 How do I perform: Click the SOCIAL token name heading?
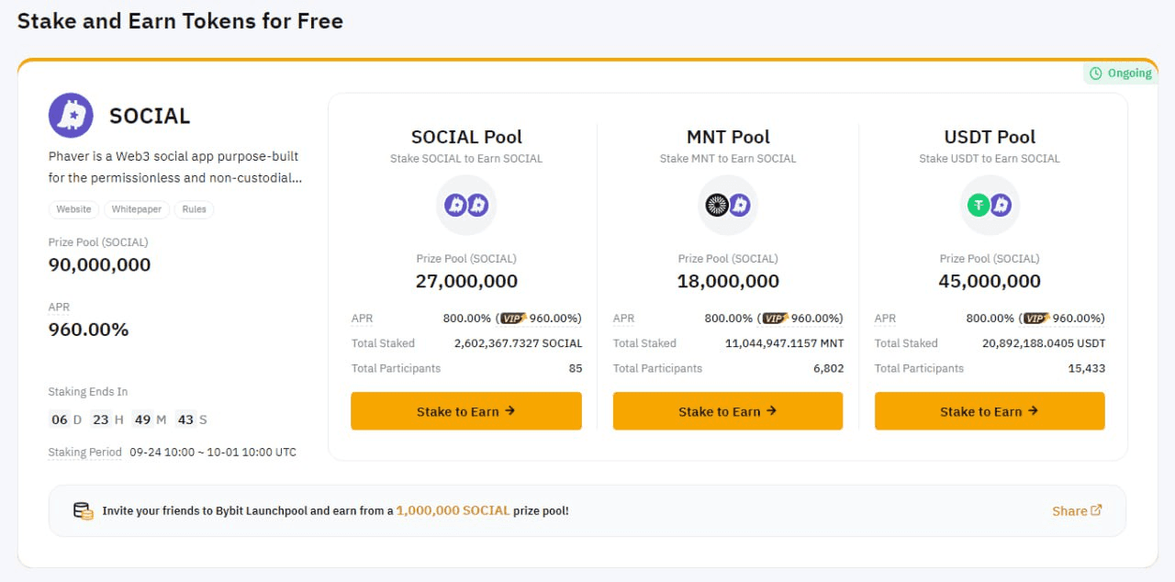coord(150,116)
